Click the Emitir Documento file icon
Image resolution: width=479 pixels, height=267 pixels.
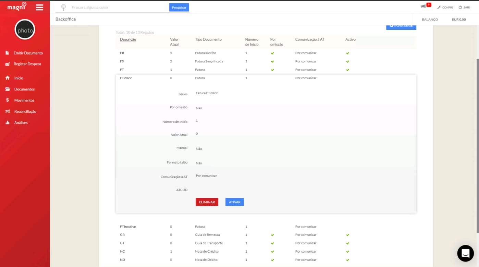[x=7, y=53]
